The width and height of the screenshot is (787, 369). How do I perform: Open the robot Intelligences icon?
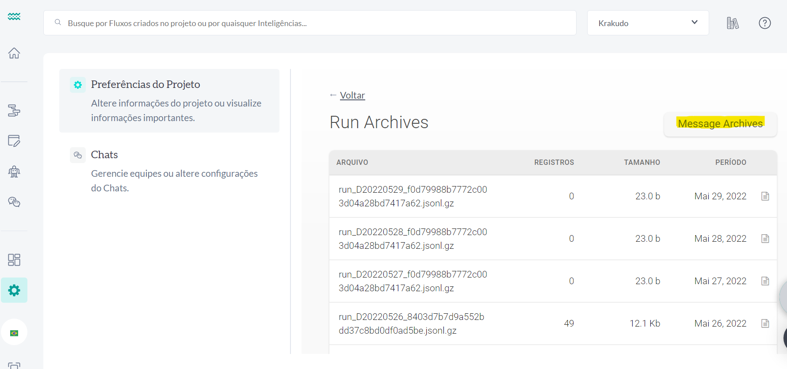[x=14, y=171]
